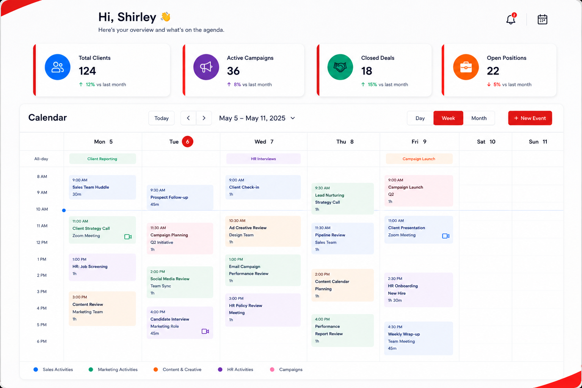Image resolution: width=582 pixels, height=388 pixels.
Task: Go to the previous week
Action: pyautogui.click(x=188, y=118)
